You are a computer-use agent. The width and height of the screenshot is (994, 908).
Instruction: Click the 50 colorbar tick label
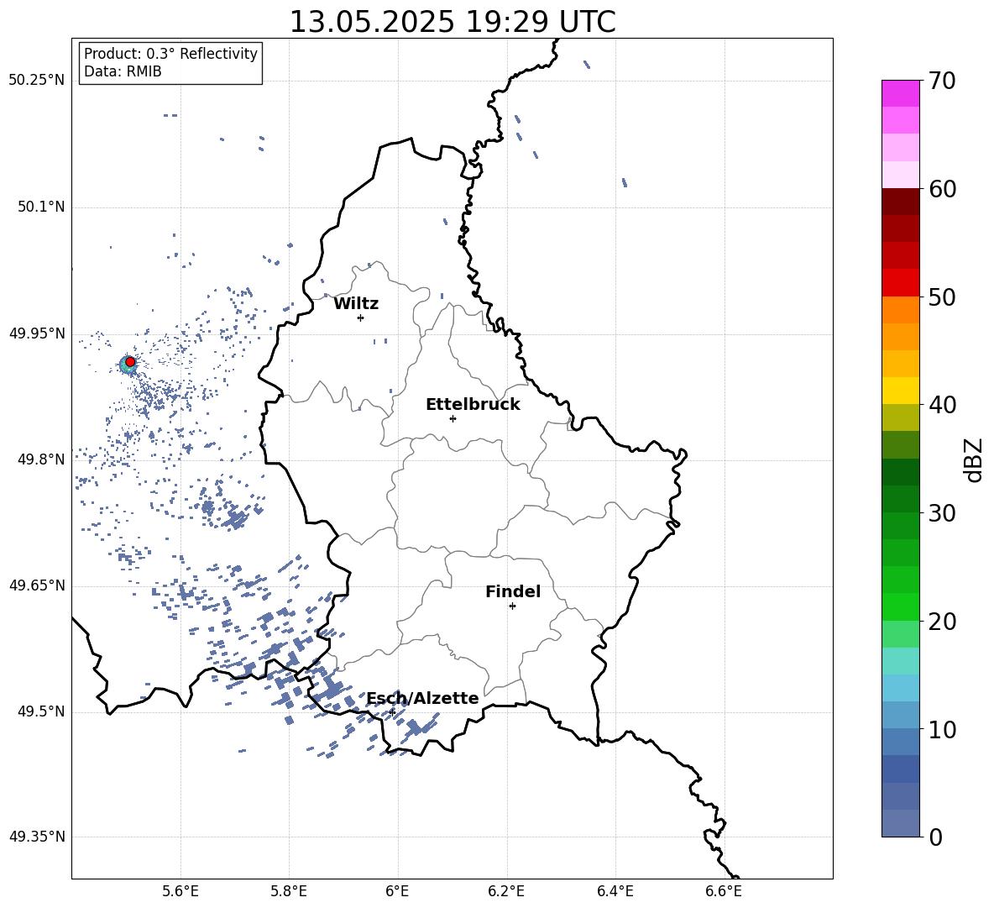coord(942,297)
